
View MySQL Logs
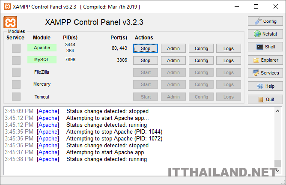click(x=229, y=60)
